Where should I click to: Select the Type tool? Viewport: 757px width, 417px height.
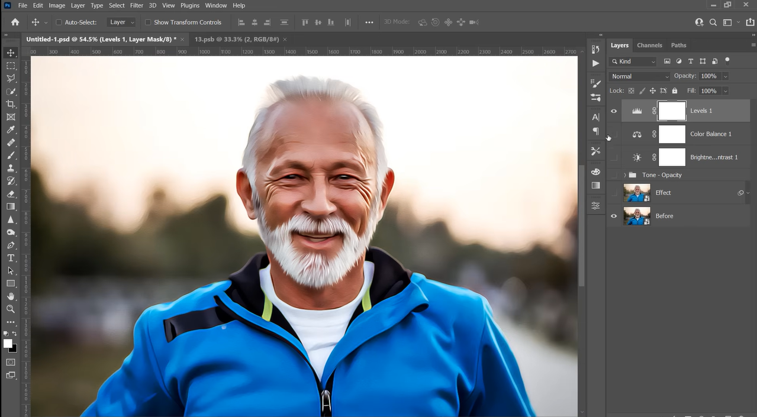pos(11,258)
